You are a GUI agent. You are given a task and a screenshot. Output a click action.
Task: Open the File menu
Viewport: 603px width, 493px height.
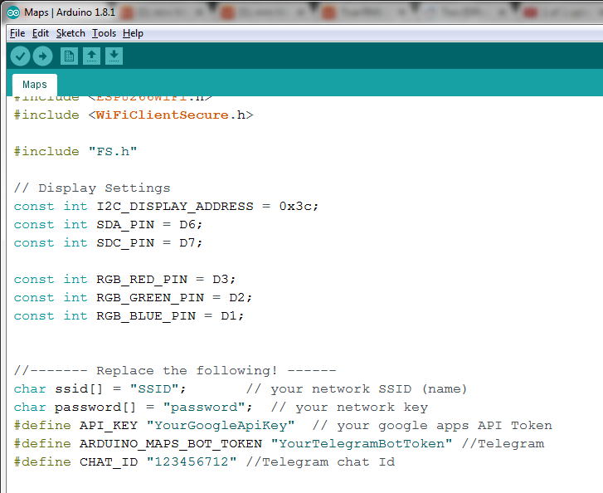coord(17,33)
